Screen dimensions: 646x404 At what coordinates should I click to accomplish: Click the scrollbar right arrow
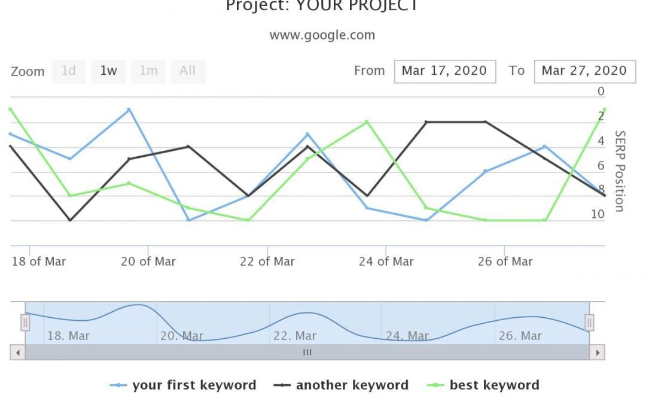click(597, 353)
